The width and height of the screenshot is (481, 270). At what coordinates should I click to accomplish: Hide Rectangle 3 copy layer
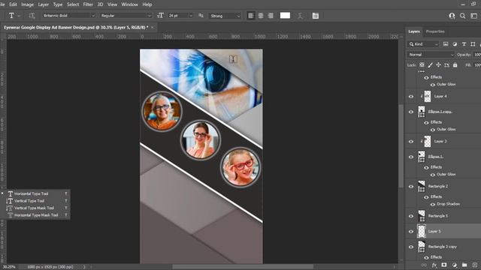coord(411,247)
